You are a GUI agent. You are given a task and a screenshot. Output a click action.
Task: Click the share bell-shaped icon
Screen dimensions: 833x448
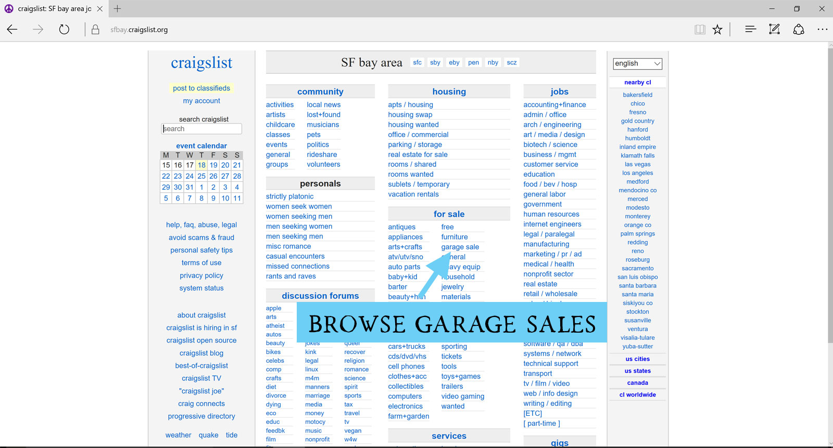point(799,30)
